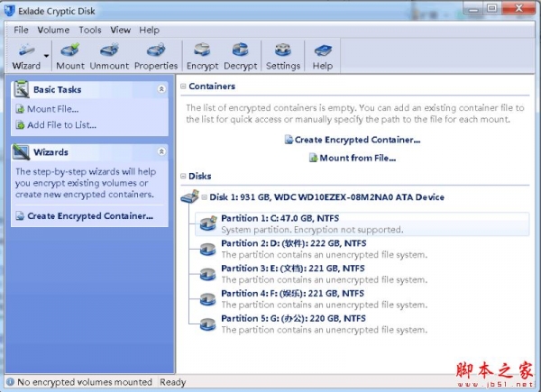The height and width of the screenshot is (392, 541).
Task: Collapse the Containers section
Action: click(183, 87)
